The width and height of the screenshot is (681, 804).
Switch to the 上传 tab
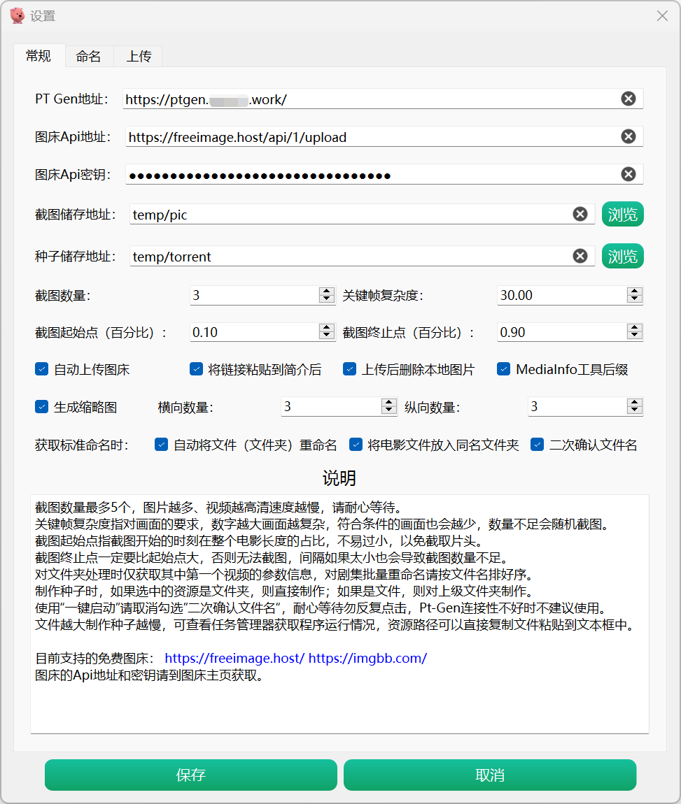click(139, 57)
